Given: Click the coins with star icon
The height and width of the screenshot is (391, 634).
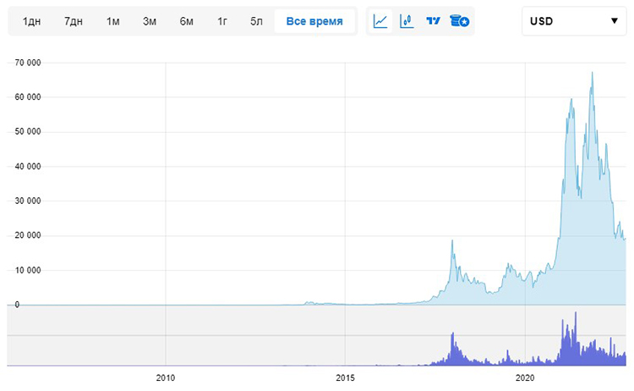Looking at the screenshot, I should point(459,20).
